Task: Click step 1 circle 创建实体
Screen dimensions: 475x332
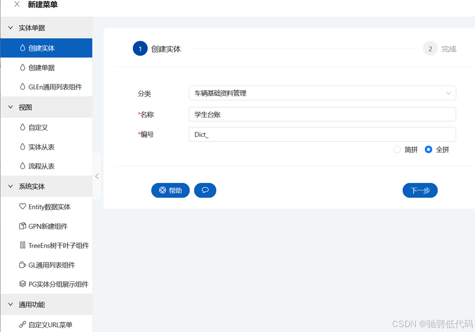Action: coord(140,48)
